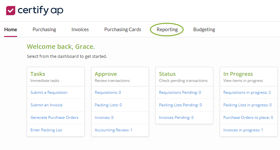View Requisitions awaiting approval
280x150 pixels.
pyautogui.click(x=108, y=93)
